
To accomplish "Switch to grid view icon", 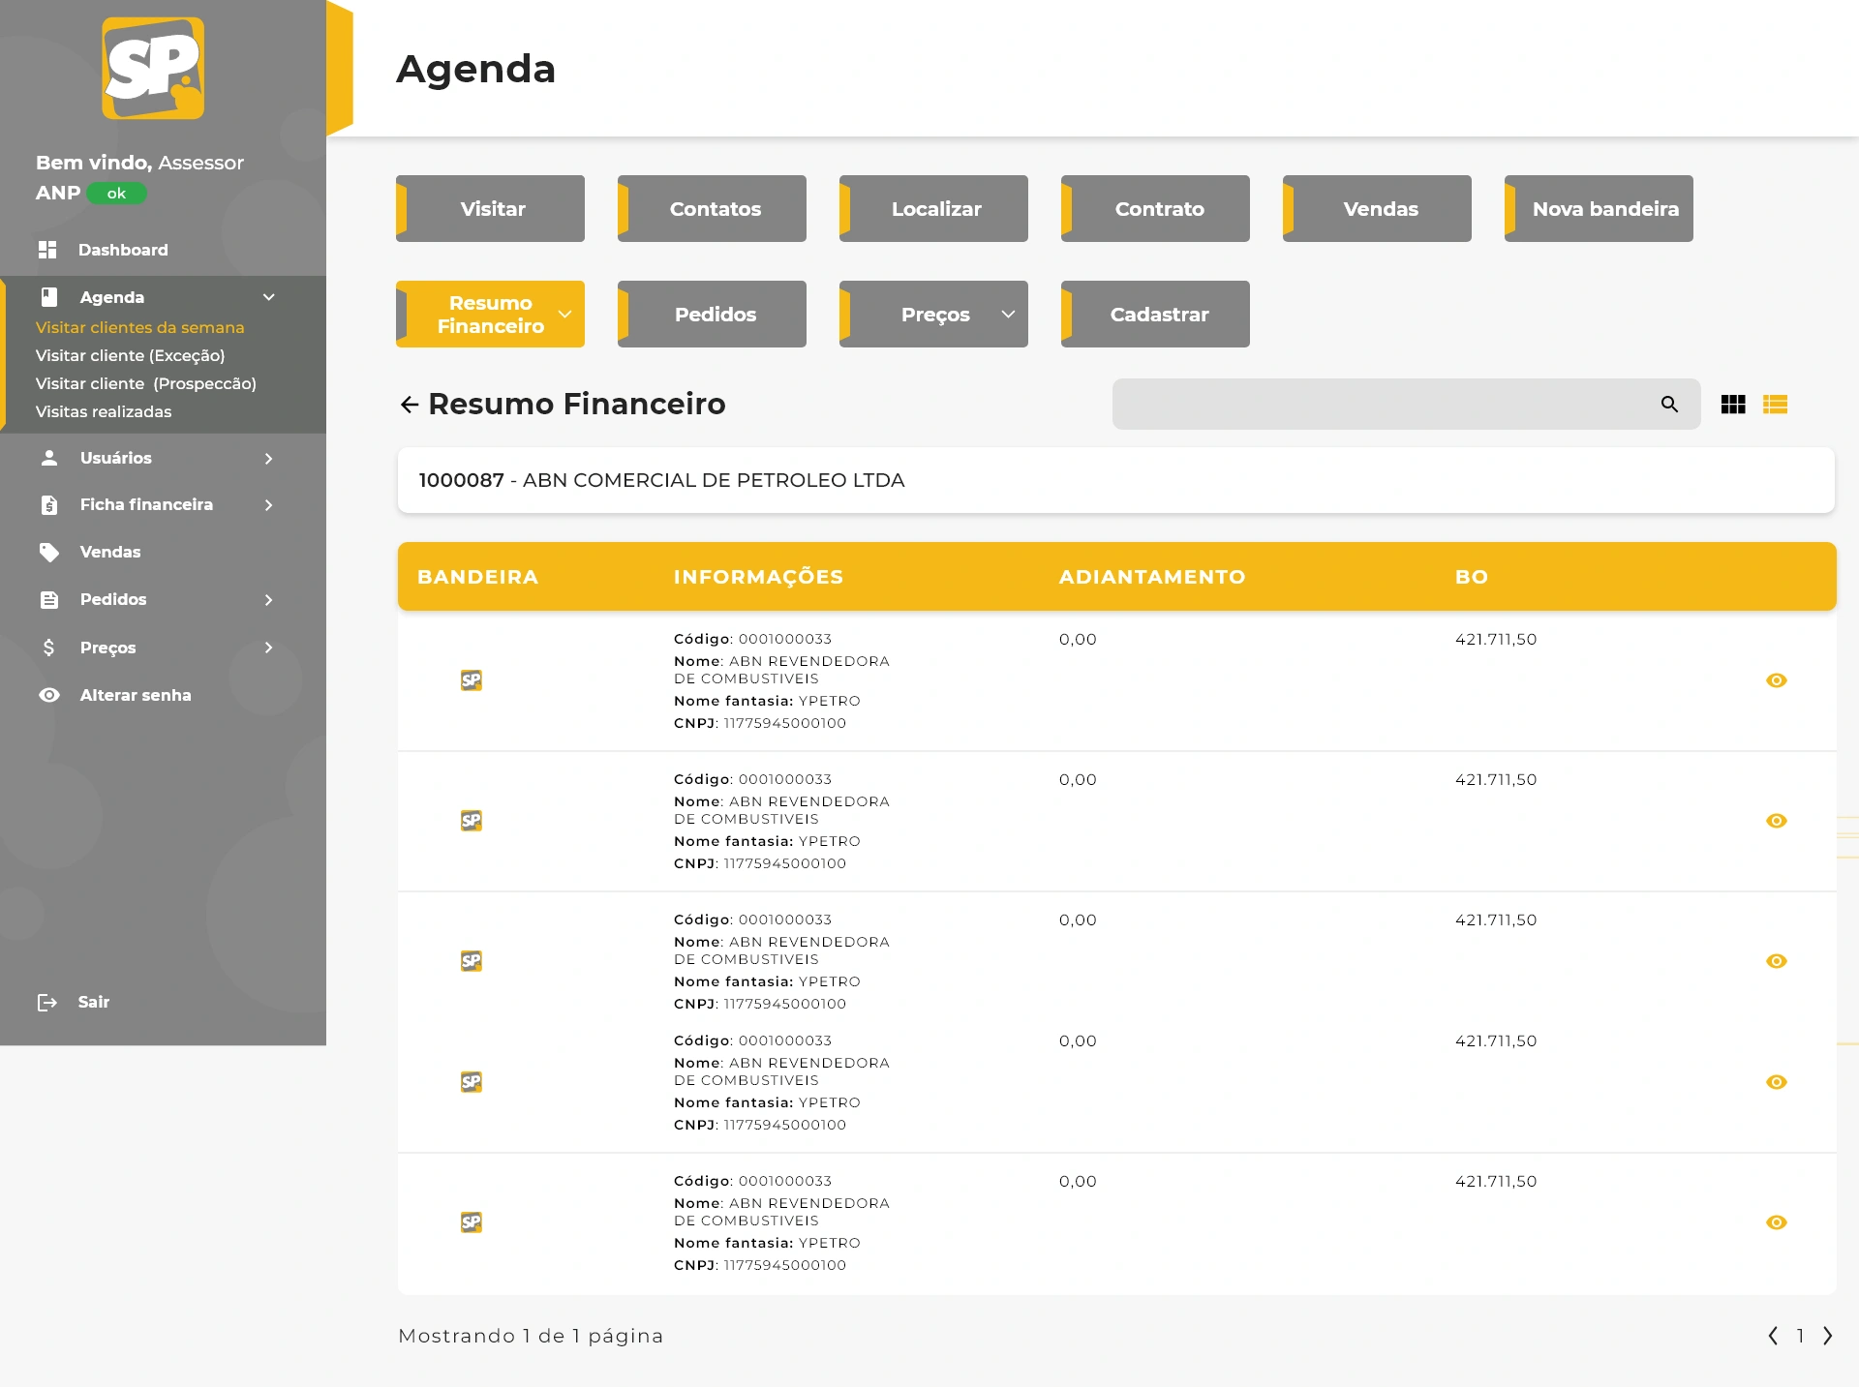I will click(1733, 405).
